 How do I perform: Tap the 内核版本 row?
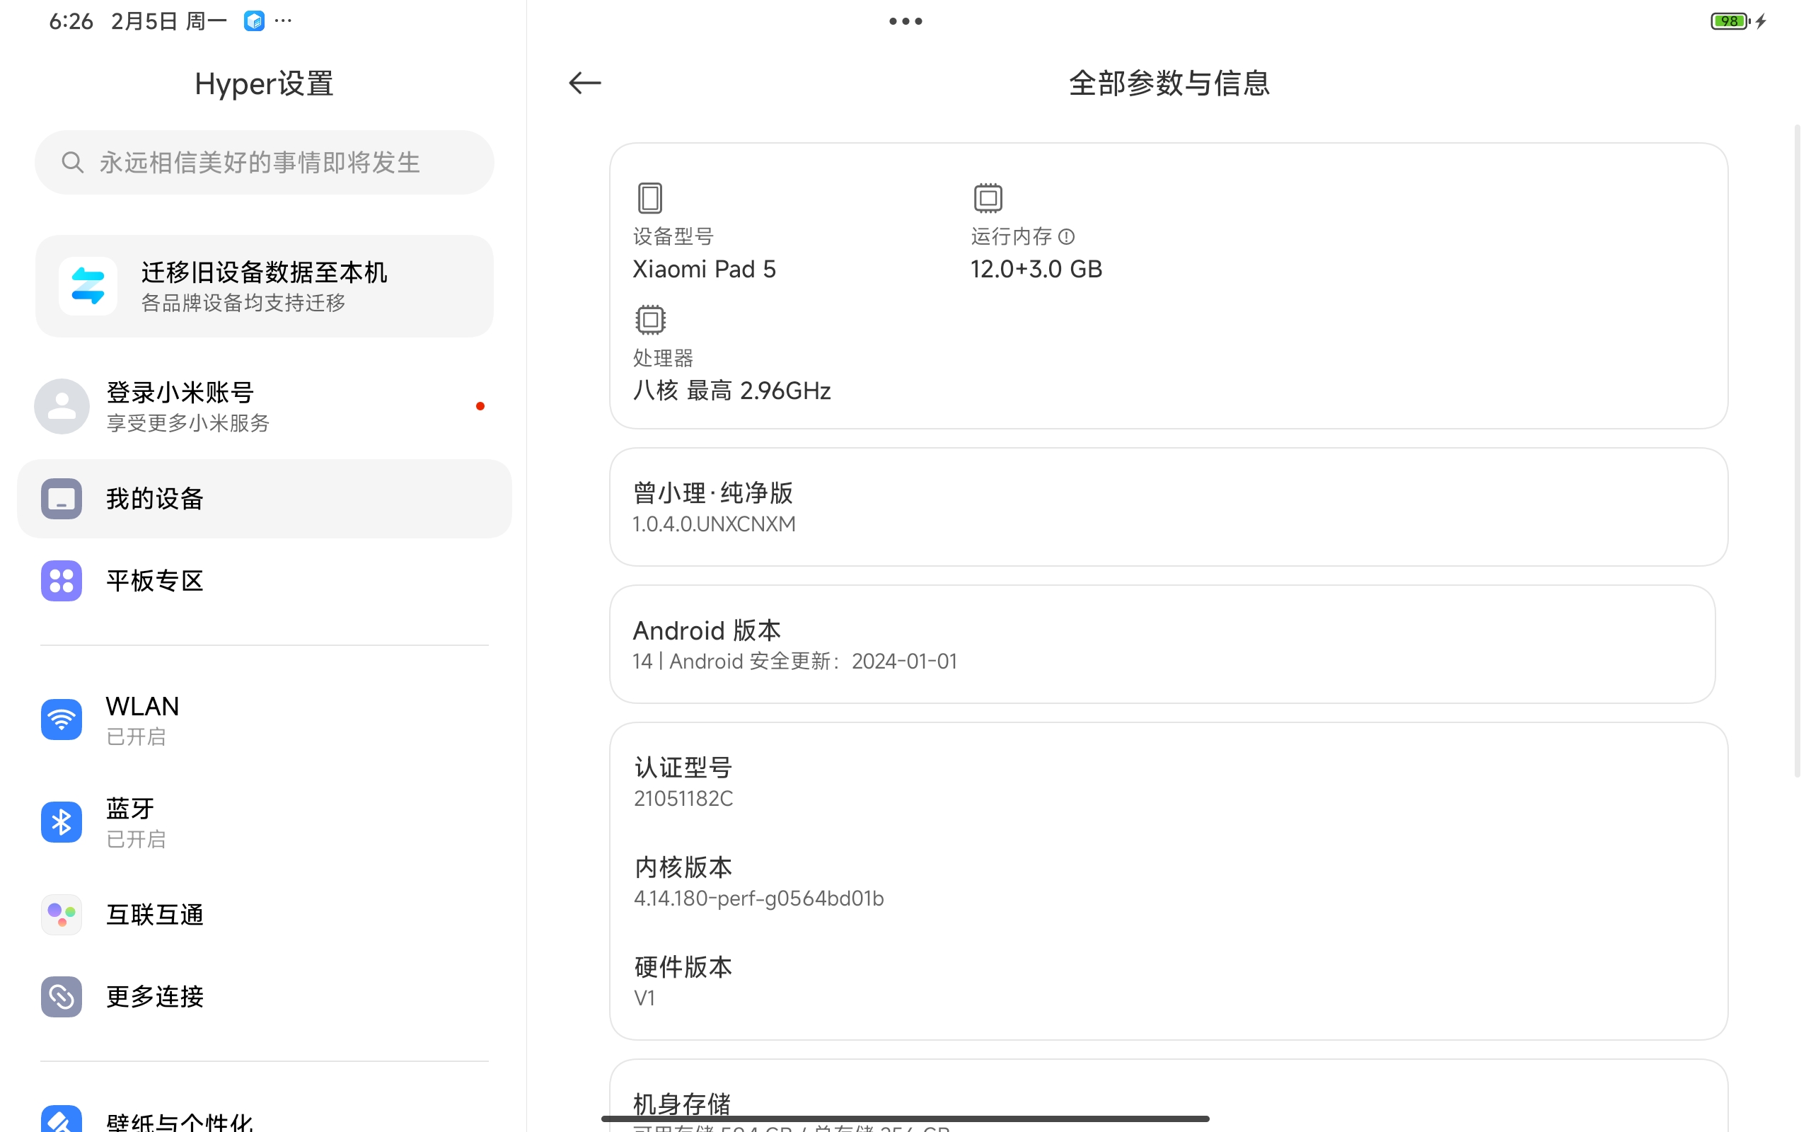1168,882
